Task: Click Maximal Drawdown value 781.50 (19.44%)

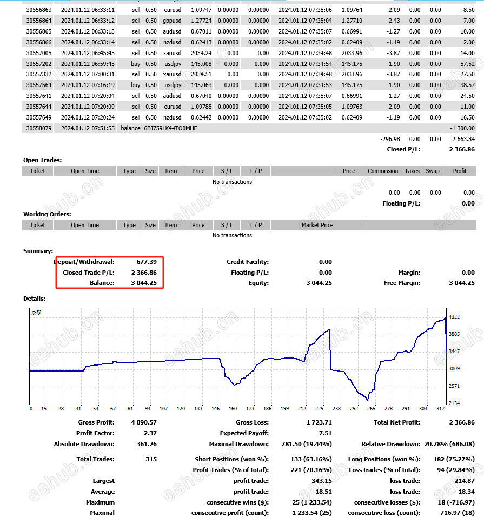Action: point(307,444)
